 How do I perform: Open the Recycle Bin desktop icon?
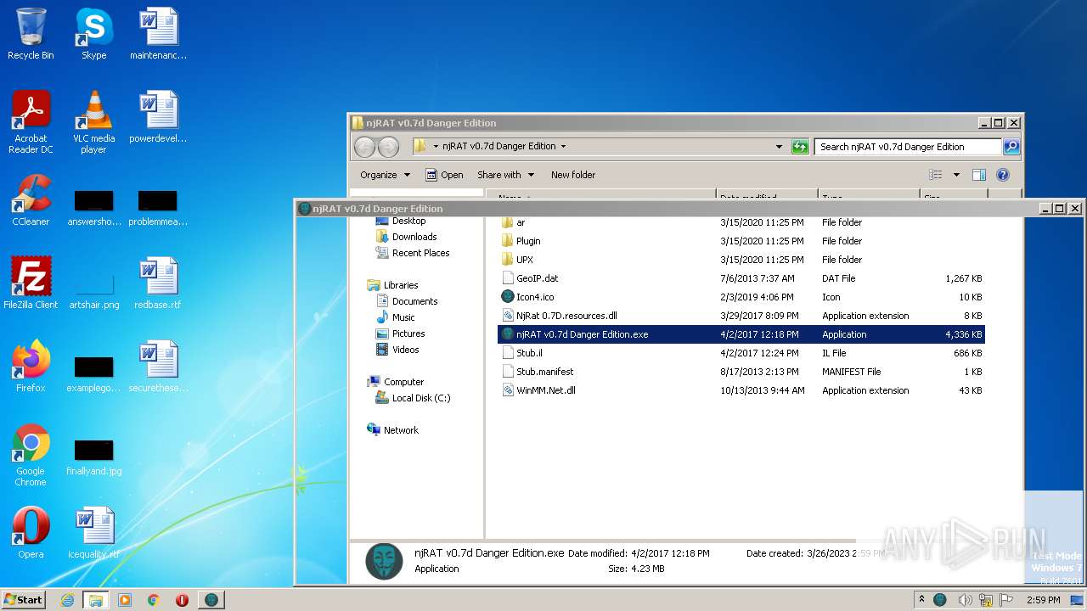[x=31, y=34]
